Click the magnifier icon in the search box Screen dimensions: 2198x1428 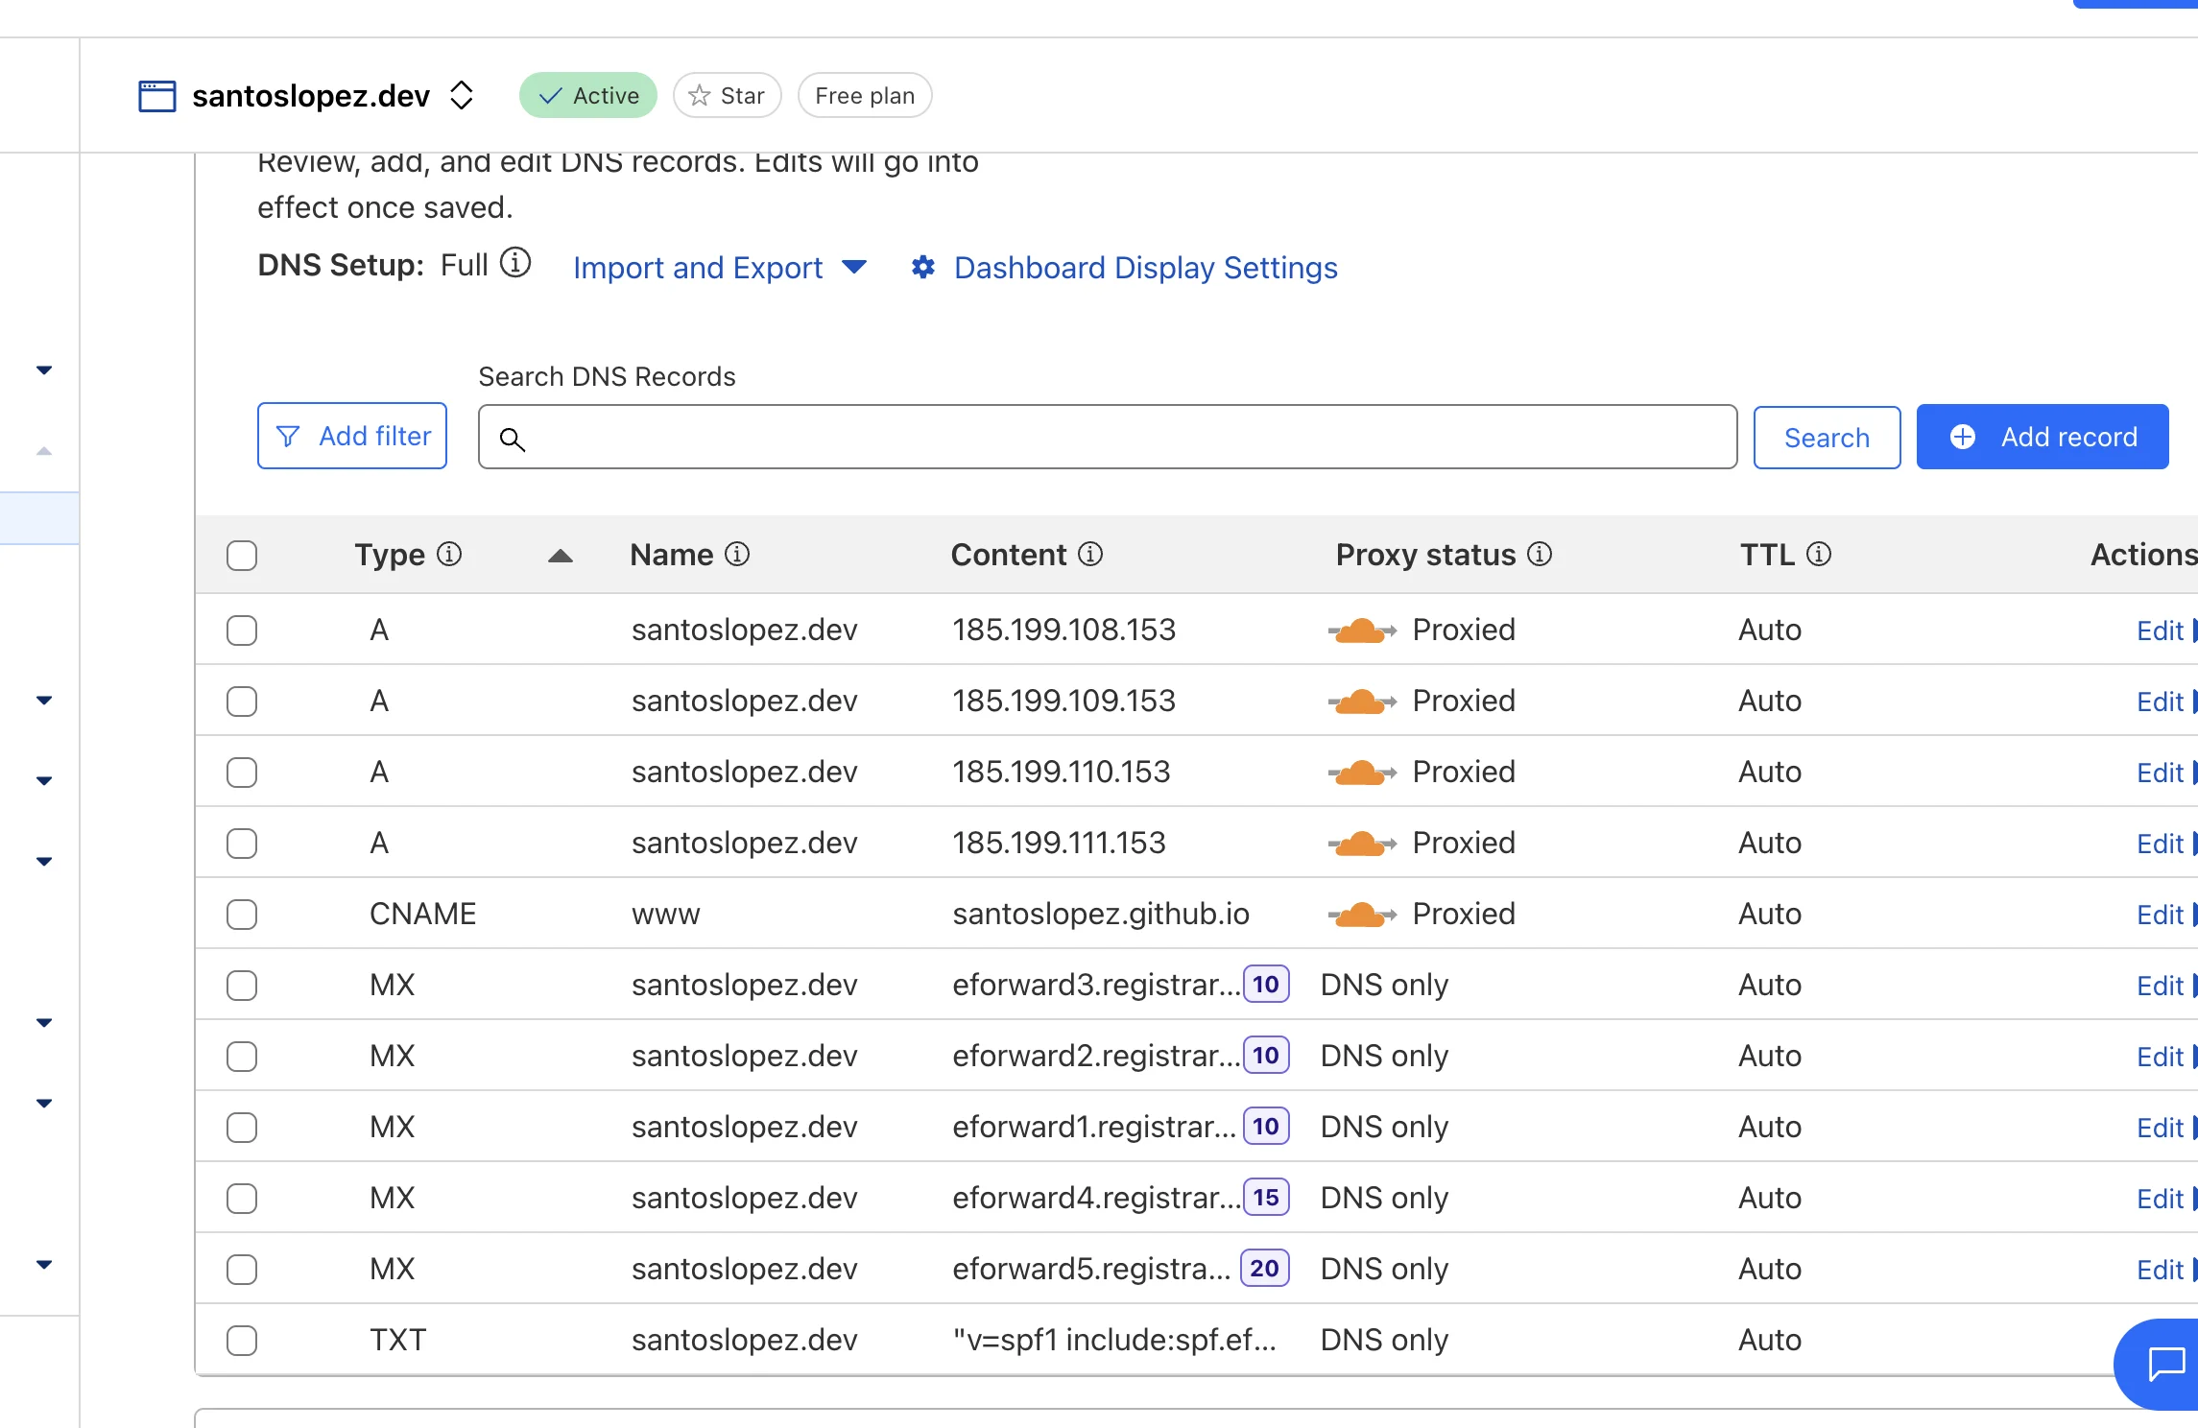pyautogui.click(x=513, y=439)
